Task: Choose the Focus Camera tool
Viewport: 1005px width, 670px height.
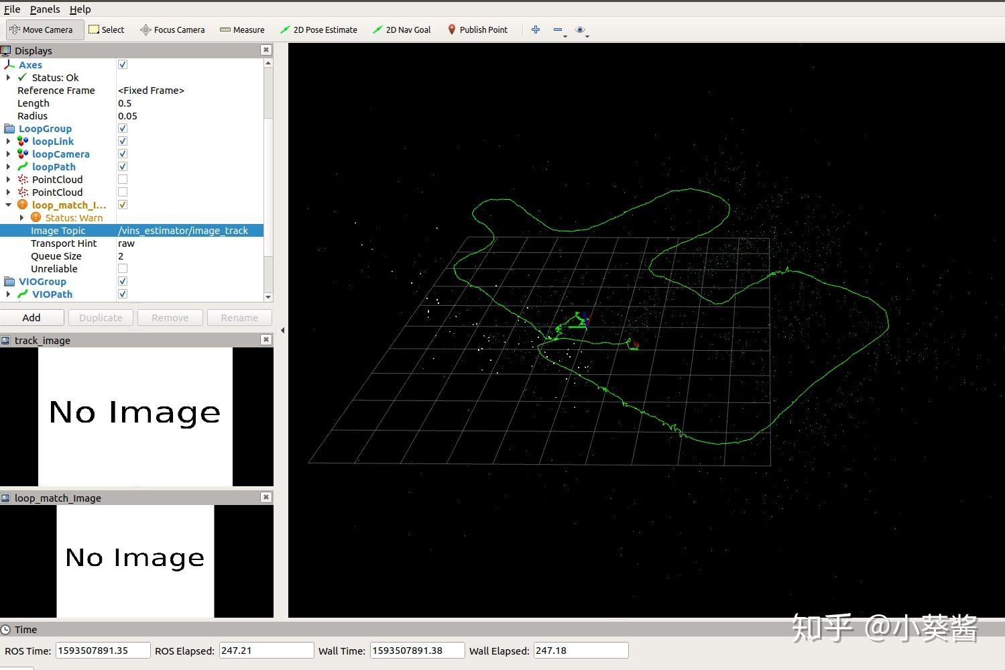Action: [x=172, y=30]
